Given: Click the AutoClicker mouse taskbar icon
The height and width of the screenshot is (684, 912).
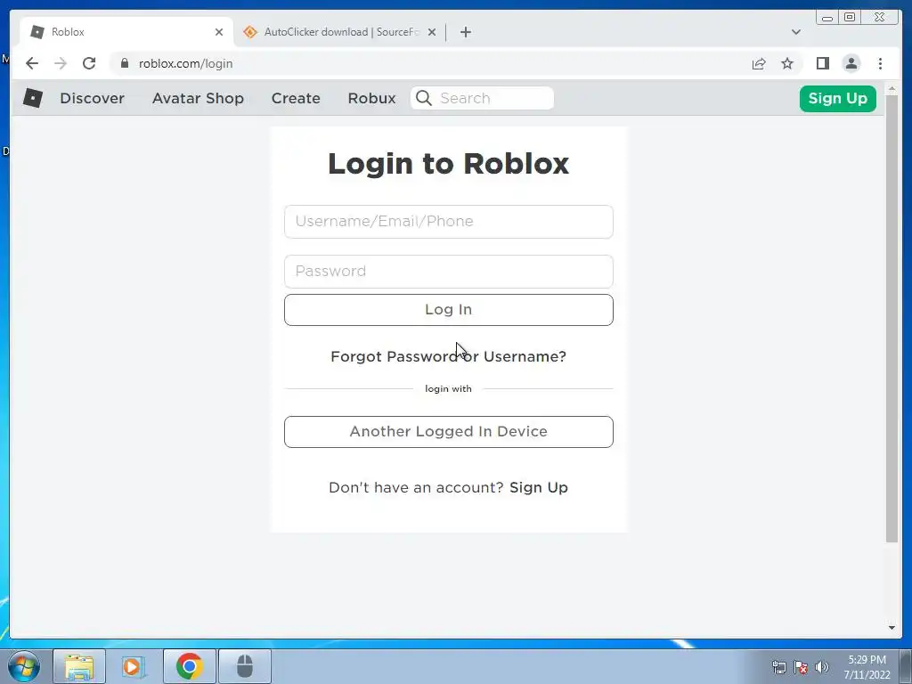Looking at the screenshot, I should pos(245,666).
